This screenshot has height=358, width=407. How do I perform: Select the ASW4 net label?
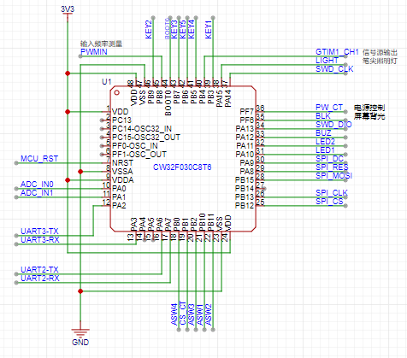(174, 314)
